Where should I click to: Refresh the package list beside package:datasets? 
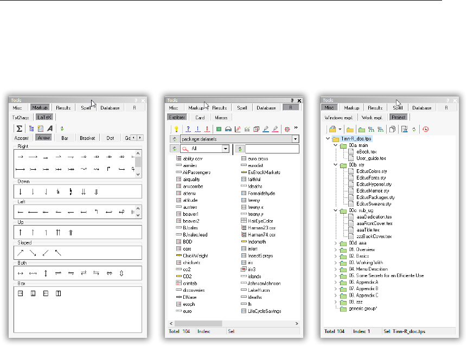(175, 139)
